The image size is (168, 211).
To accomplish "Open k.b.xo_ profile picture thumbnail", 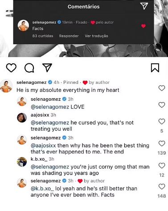I will tap(22, 162).
